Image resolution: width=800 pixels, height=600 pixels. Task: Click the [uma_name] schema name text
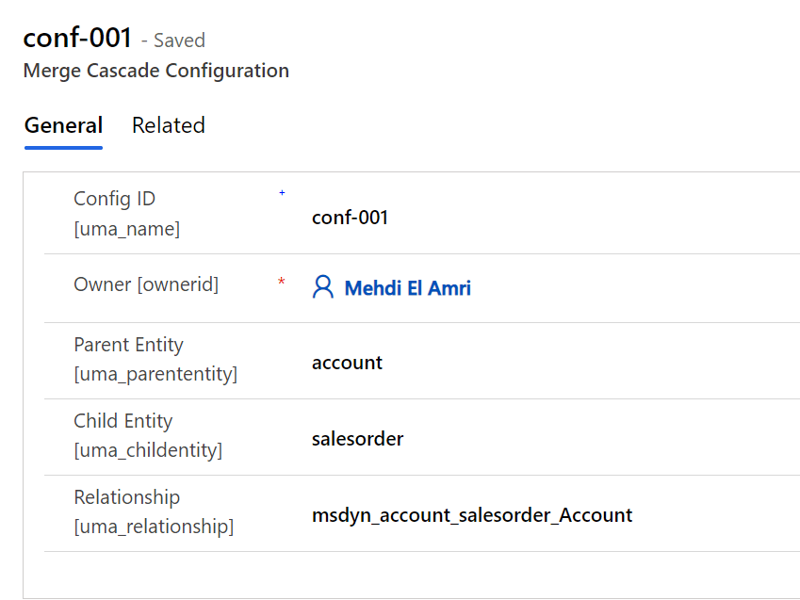pyautogui.click(x=126, y=229)
